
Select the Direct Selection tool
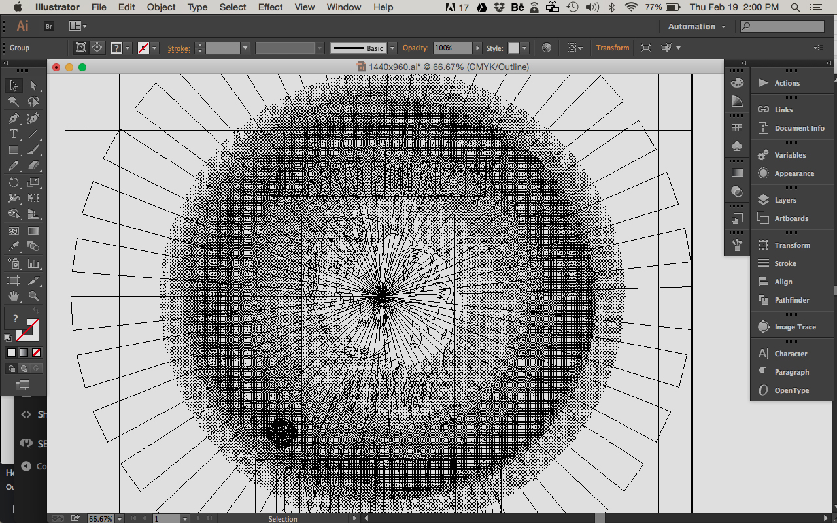click(33, 86)
